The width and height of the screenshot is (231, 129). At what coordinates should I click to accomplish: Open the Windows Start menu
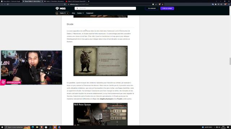[x=2, y=127]
